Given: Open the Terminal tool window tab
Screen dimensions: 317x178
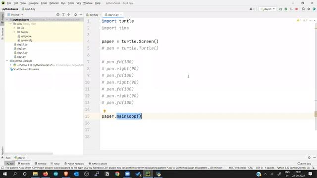Looking at the screenshot, I should click(x=41, y=164).
